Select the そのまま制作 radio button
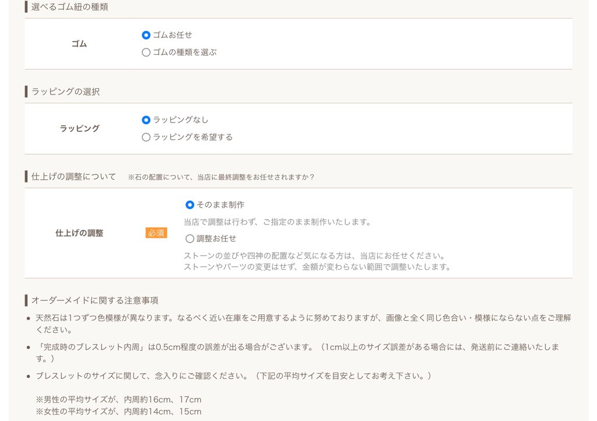 pyautogui.click(x=189, y=205)
